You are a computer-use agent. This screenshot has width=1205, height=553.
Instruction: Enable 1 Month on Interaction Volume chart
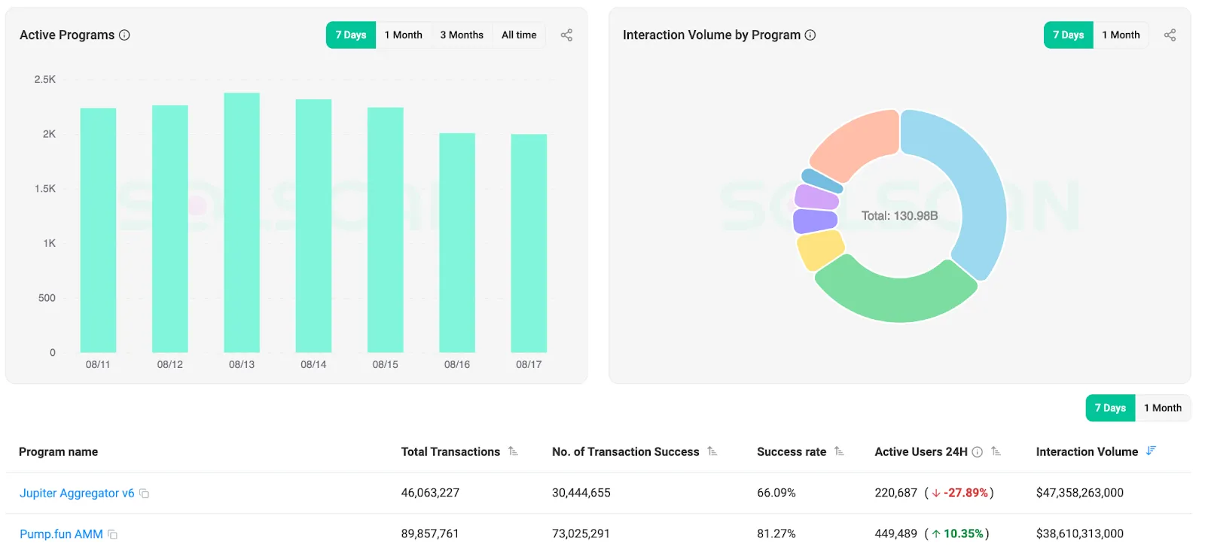click(x=1121, y=35)
